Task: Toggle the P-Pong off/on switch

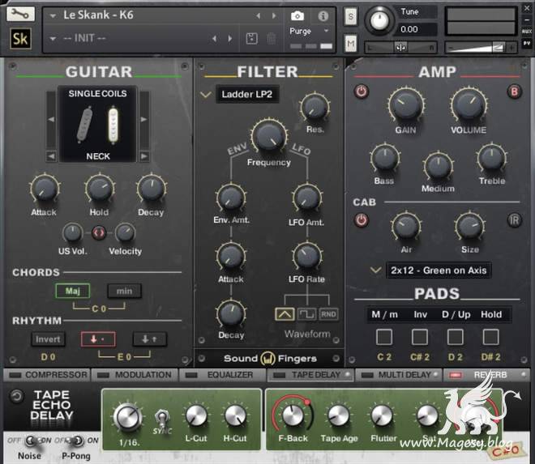Action: tap(77, 441)
